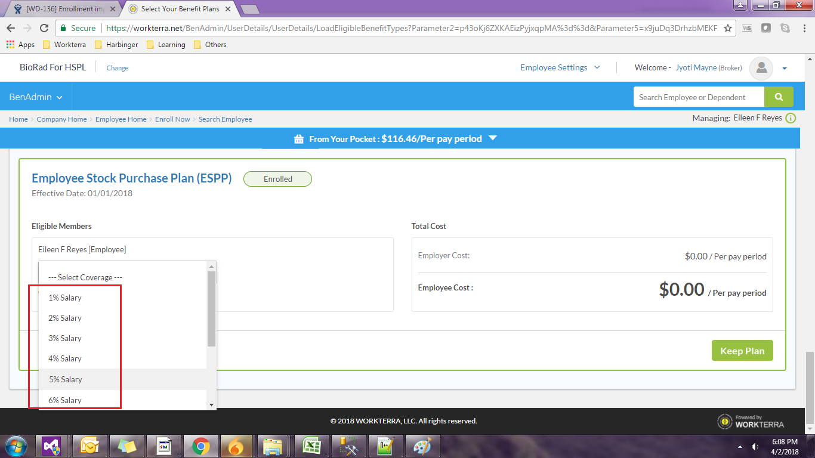Click the Keep Plan button
Viewport: 815px width, 458px height.
742,351
